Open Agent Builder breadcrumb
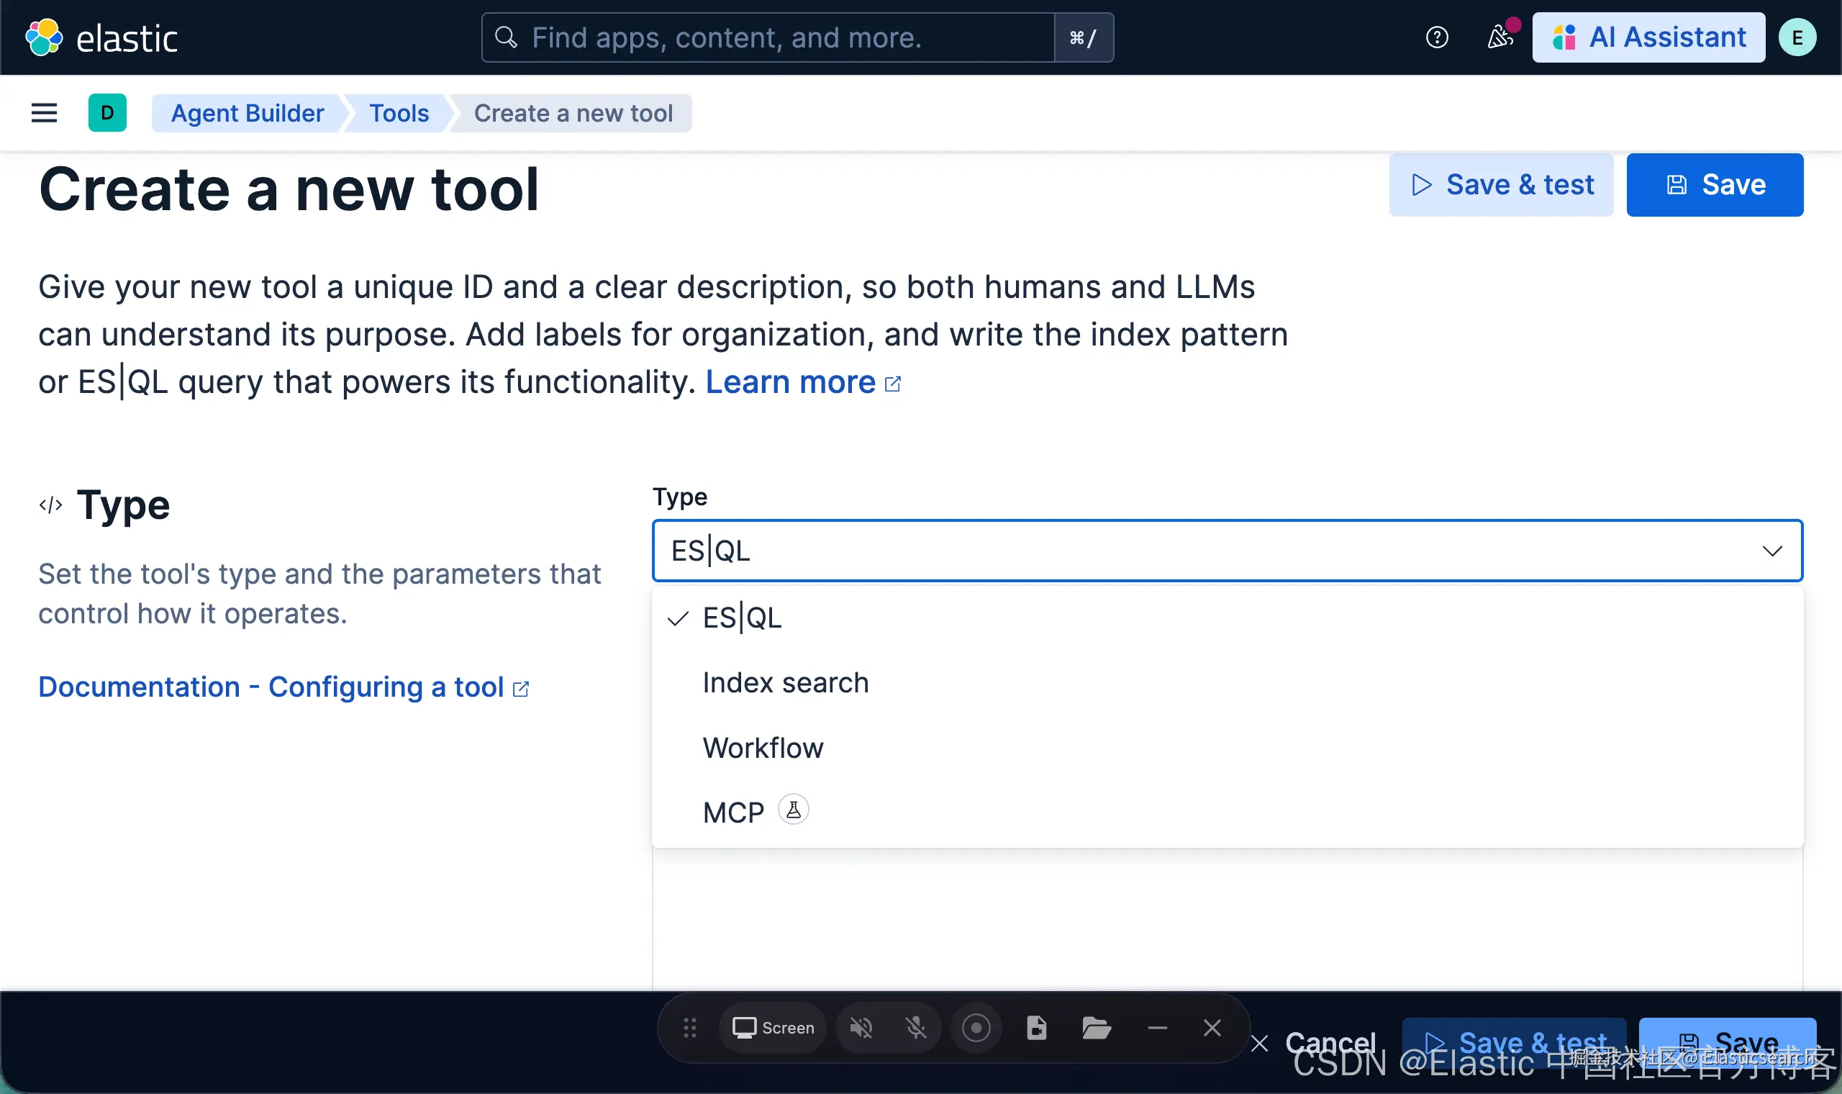Image resolution: width=1842 pixels, height=1094 pixels. 248,113
